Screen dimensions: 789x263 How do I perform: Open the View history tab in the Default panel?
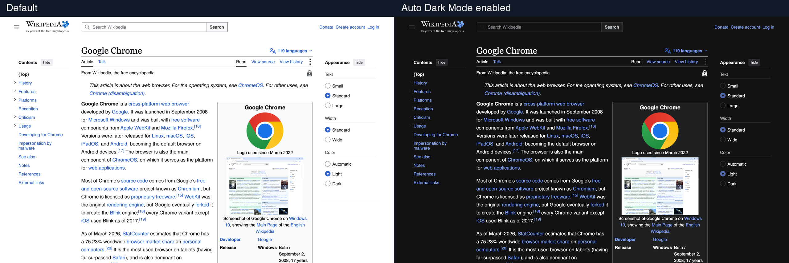point(291,62)
